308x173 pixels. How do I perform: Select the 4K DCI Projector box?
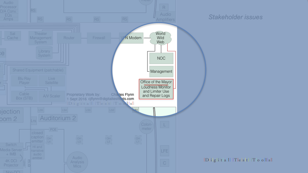[x=11, y=163]
